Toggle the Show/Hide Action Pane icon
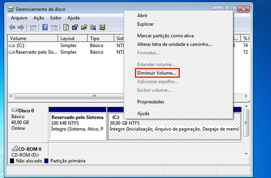The height and width of the screenshot is (178, 271). coord(54,27)
